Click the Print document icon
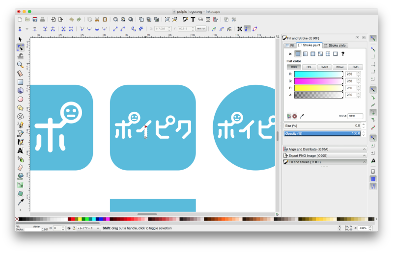The height and width of the screenshot is (253, 393). tap(42, 19)
